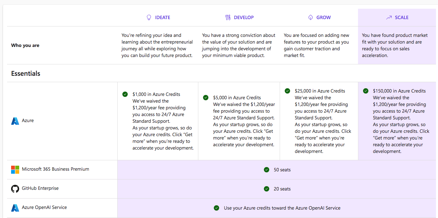Screen dimensions: 438x218
Task: Click the green checkmark beside 50 seats
Action: pos(267,170)
